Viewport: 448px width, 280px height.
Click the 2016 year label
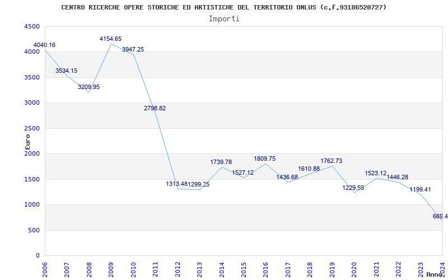pos(265,269)
